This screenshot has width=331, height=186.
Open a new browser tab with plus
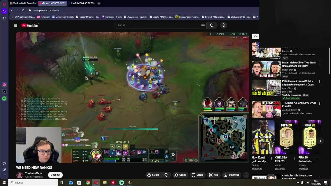pos(99,3)
